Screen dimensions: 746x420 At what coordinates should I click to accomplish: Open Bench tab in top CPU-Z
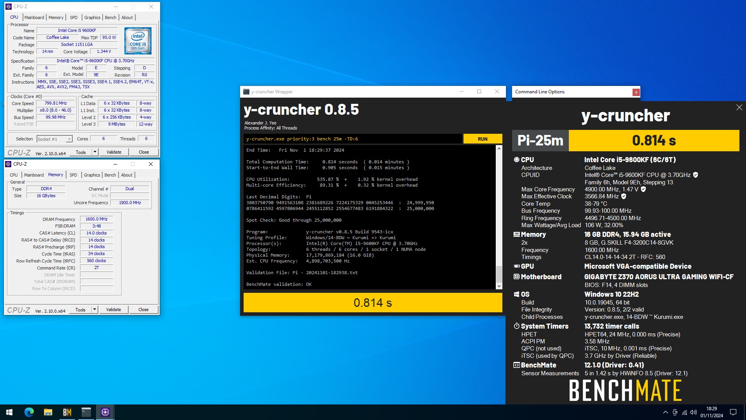click(x=110, y=17)
